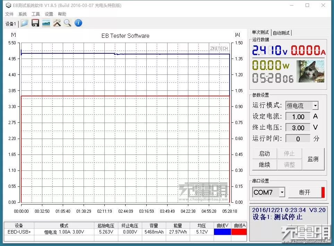Click the app icon in title bar
334x246 pixels.
8,5
